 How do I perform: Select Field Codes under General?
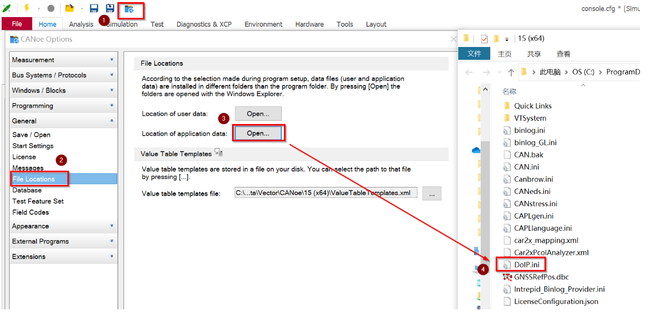coord(31,212)
